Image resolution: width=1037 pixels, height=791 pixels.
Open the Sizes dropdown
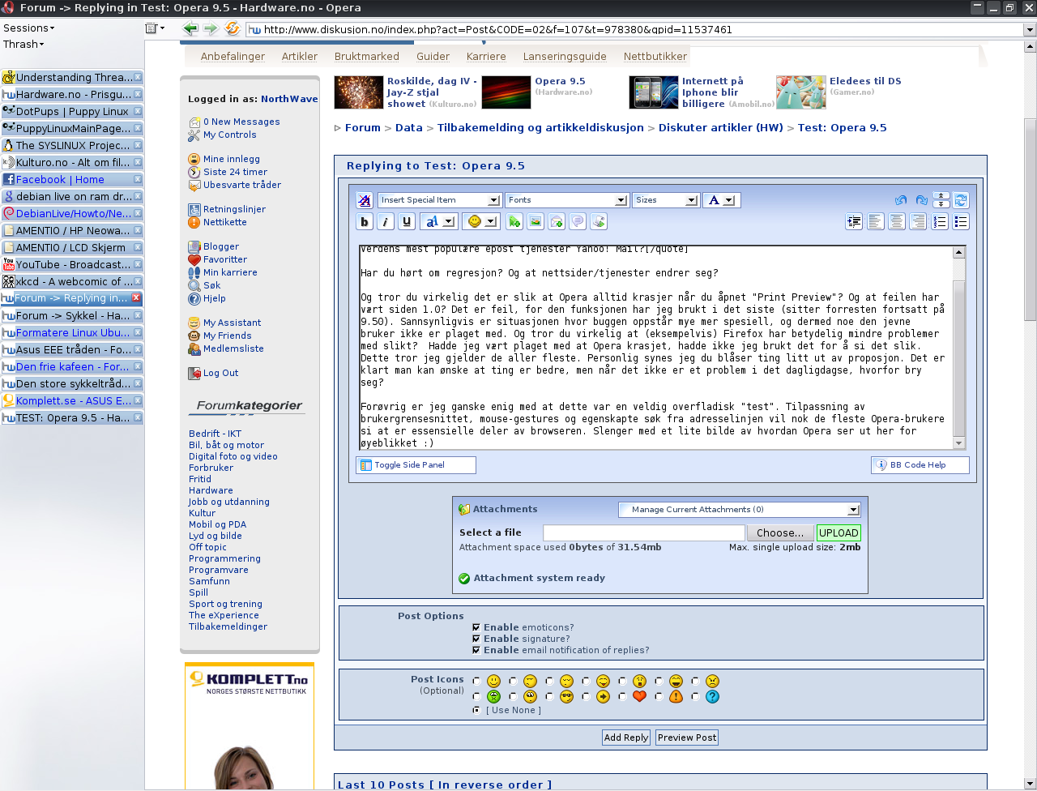[666, 200]
